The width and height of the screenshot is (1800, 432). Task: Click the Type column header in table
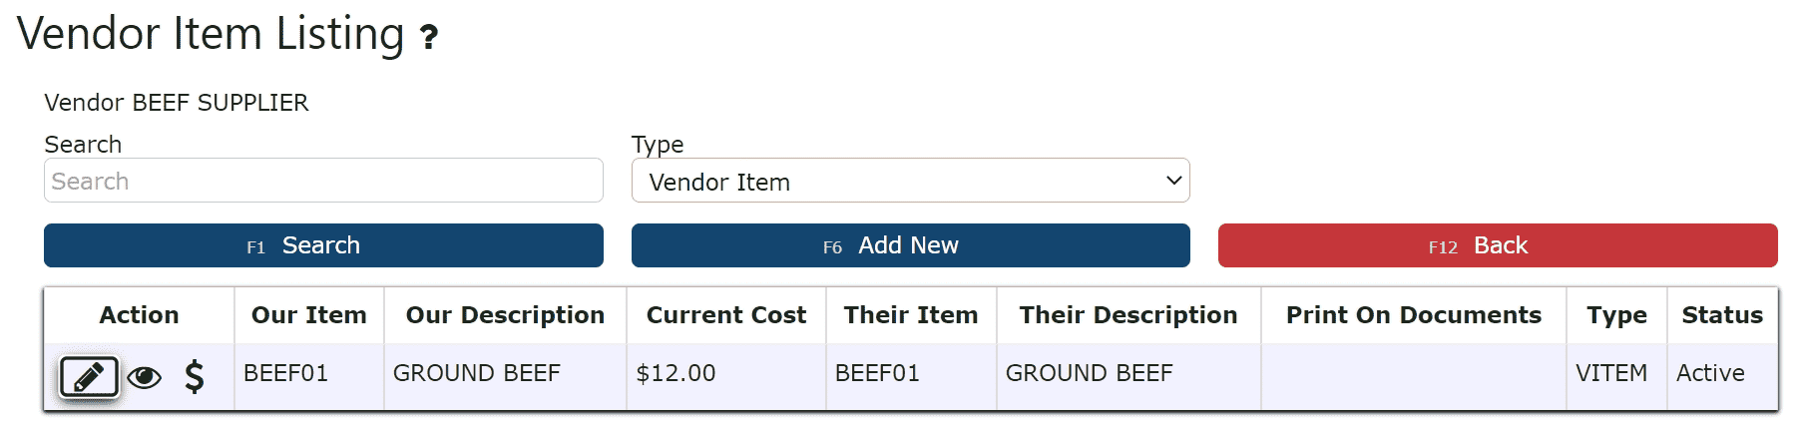1616,315
